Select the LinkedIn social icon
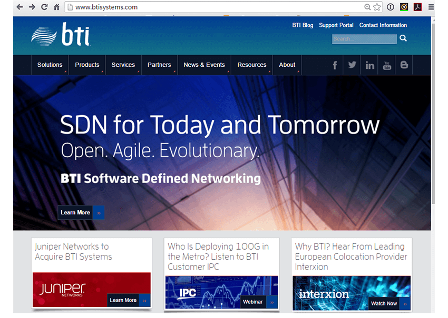 click(369, 65)
